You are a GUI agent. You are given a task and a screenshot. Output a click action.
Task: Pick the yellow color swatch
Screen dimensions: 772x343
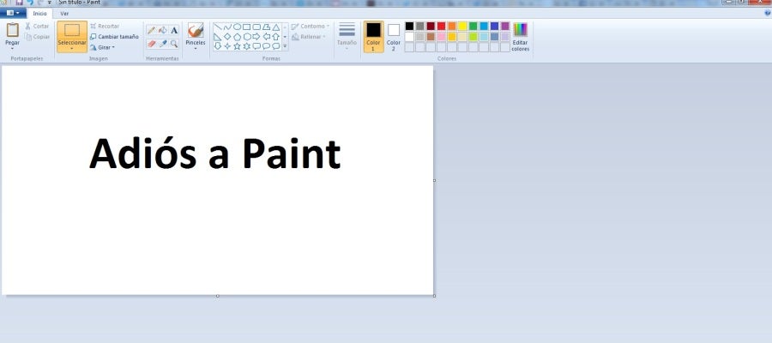pos(462,26)
